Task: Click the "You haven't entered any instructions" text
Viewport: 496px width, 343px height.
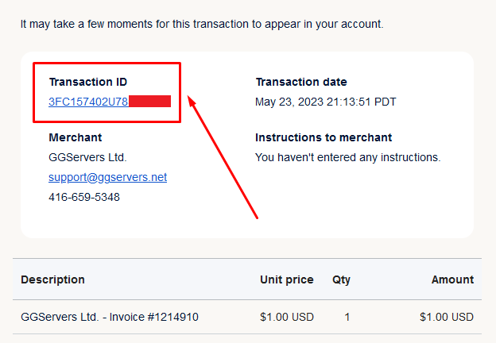Action: pyautogui.click(x=347, y=157)
